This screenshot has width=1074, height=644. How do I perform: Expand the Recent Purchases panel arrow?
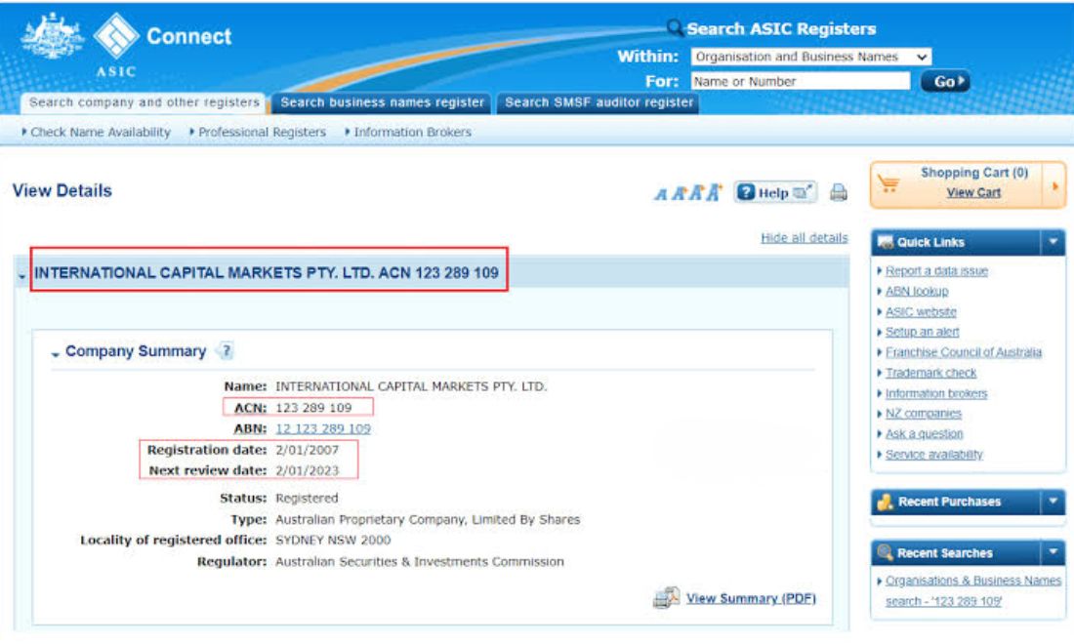coord(1053,502)
